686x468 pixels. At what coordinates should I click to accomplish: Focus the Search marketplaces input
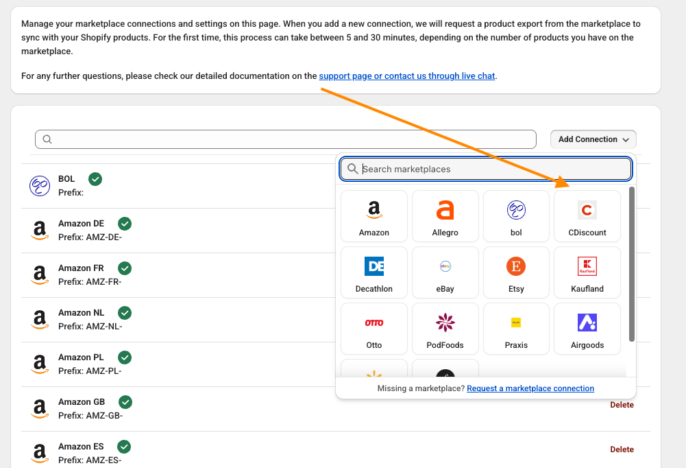coord(486,169)
